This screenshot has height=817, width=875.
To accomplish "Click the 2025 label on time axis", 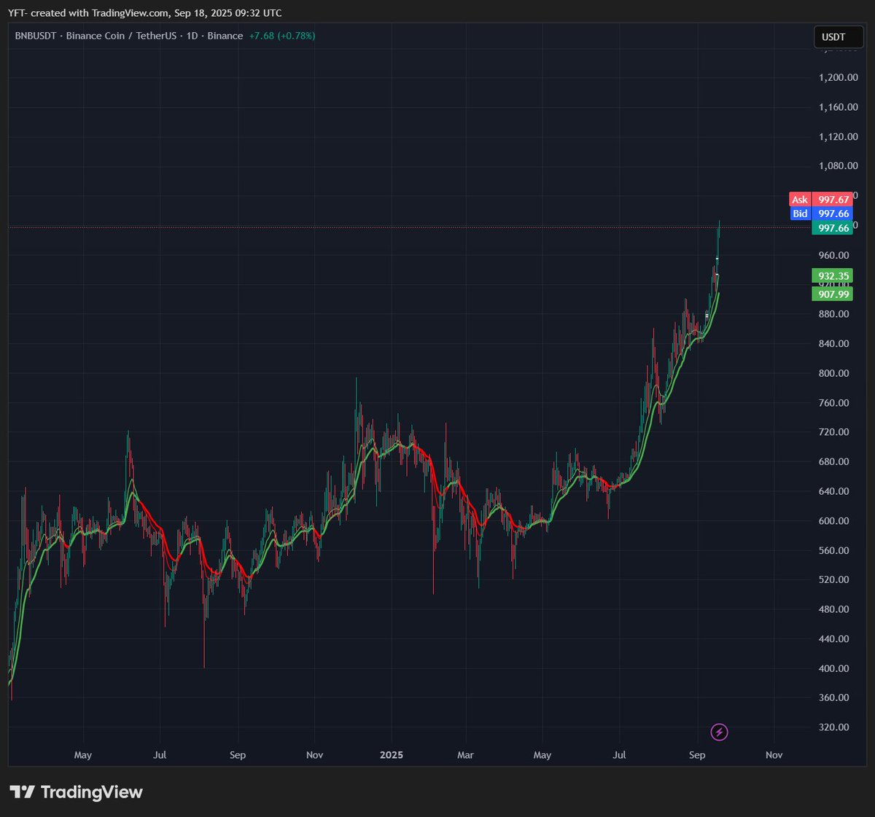I will click(392, 755).
